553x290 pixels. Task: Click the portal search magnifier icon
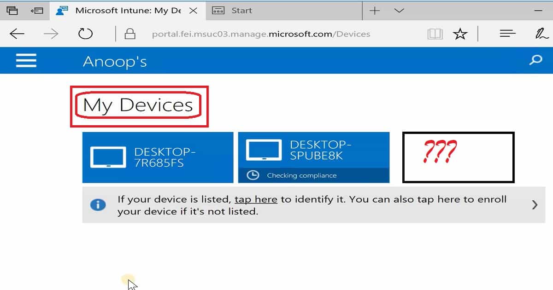[535, 60]
